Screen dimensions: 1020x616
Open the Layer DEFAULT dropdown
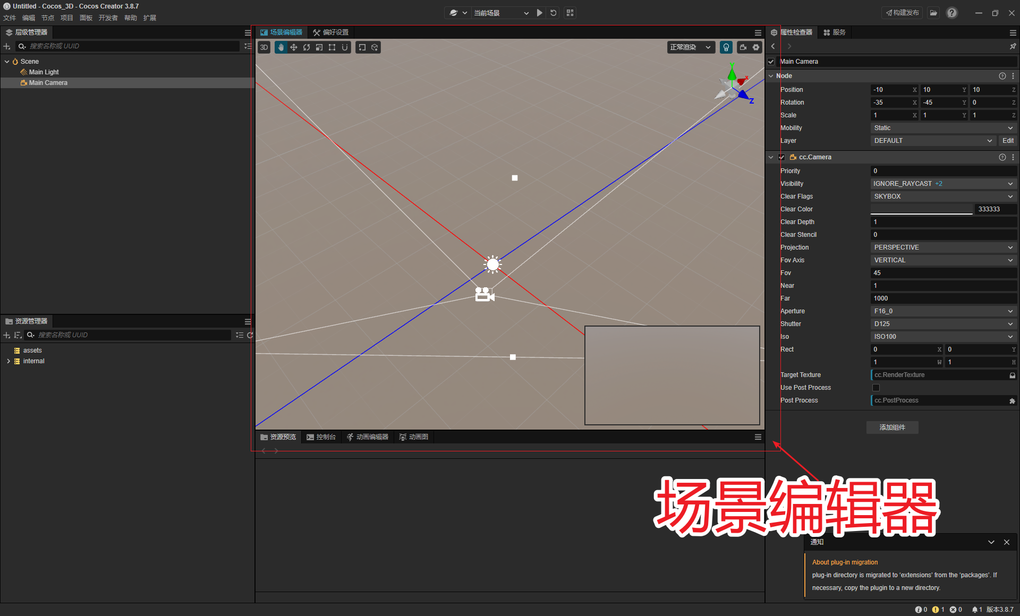pyautogui.click(x=933, y=141)
